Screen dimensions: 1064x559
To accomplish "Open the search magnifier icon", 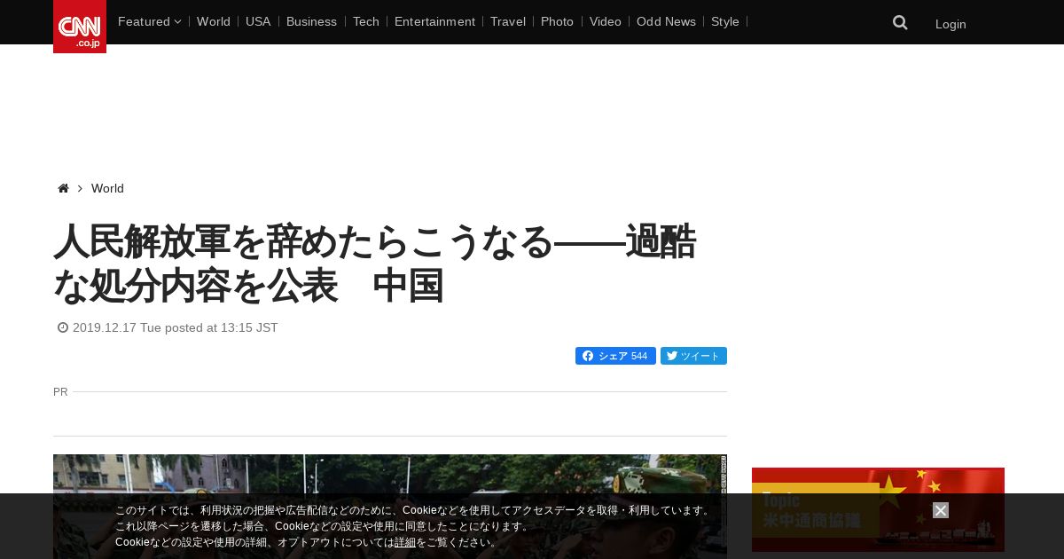I will pos(900,22).
